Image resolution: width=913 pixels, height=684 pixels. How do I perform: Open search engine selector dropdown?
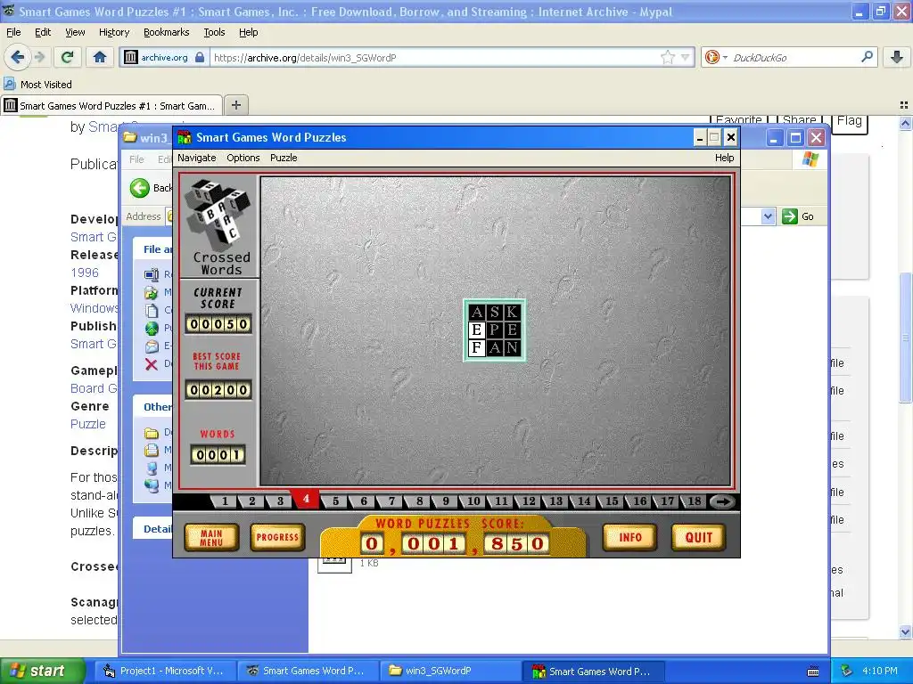click(725, 57)
